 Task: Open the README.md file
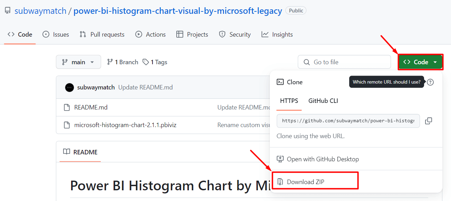click(x=91, y=107)
